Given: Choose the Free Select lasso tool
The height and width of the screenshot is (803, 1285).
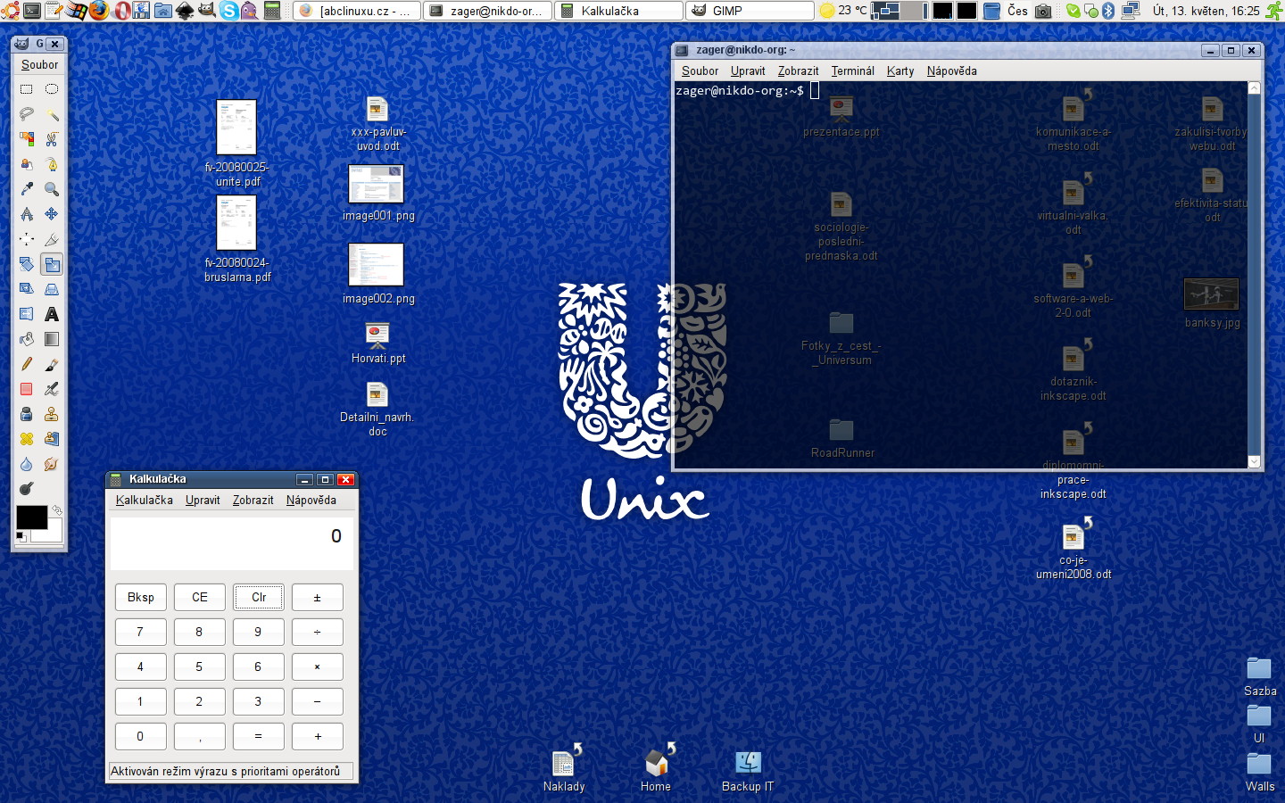Looking at the screenshot, I should (27, 114).
